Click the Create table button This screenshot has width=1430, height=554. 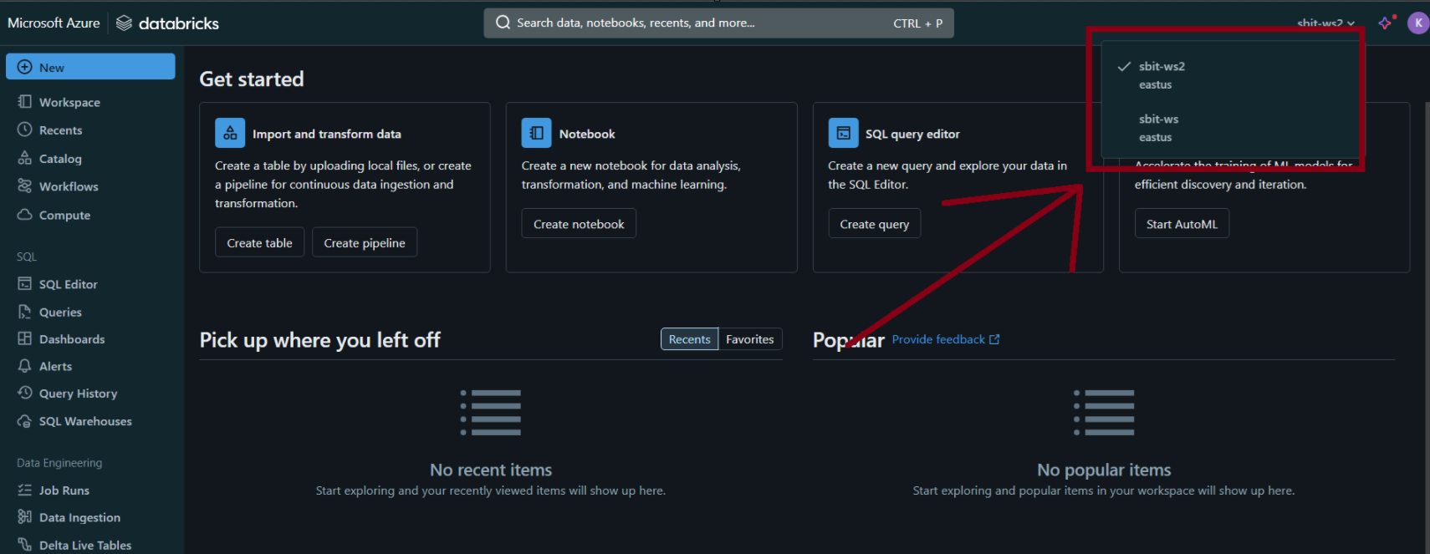coord(259,242)
